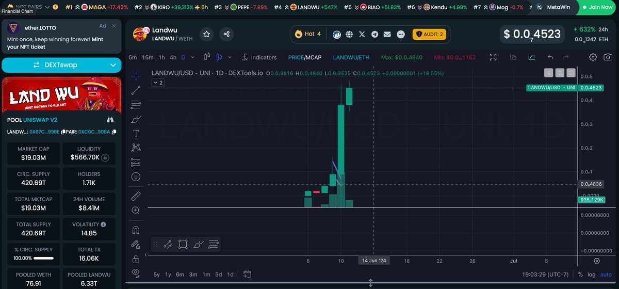
Task: Show more links via three-dots icon
Action: [x=401, y=34]
